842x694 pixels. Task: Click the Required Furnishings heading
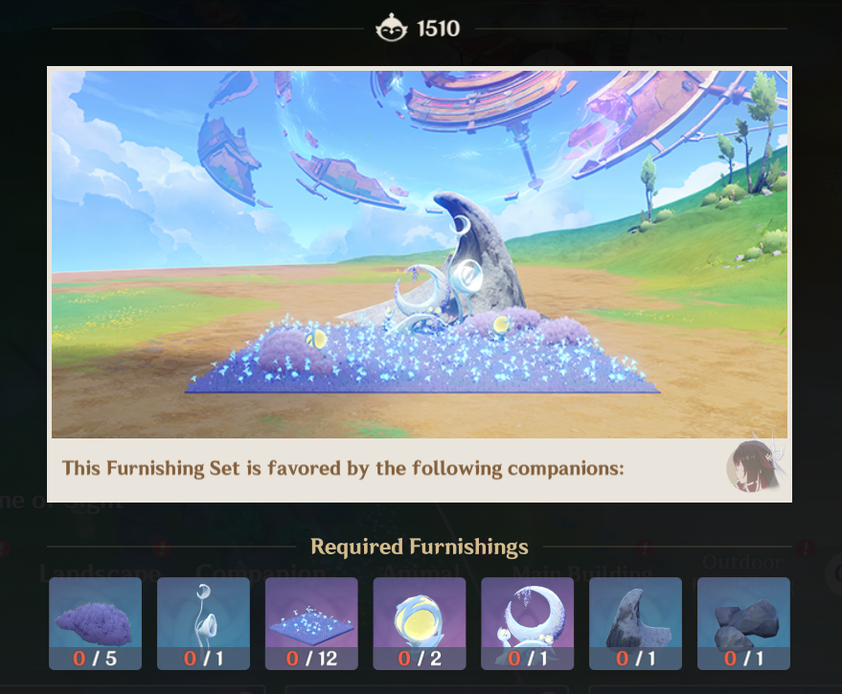coord(420,547)
